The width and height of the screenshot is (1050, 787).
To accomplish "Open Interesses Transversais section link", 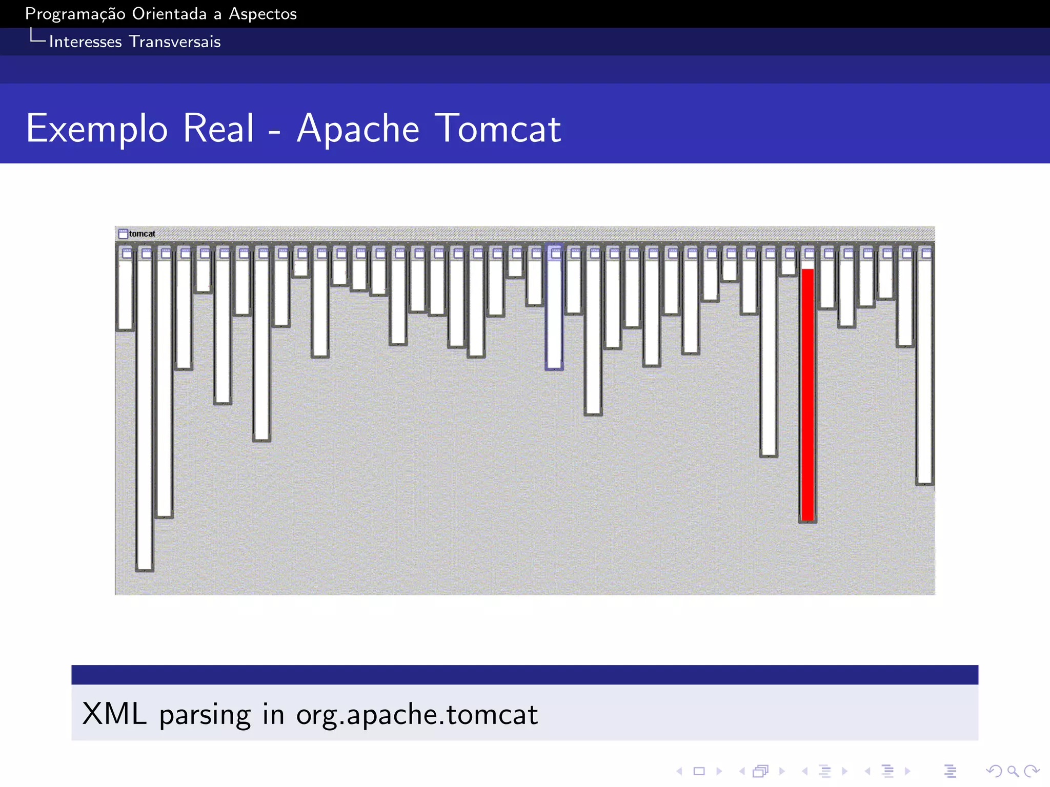I will 135,42.
